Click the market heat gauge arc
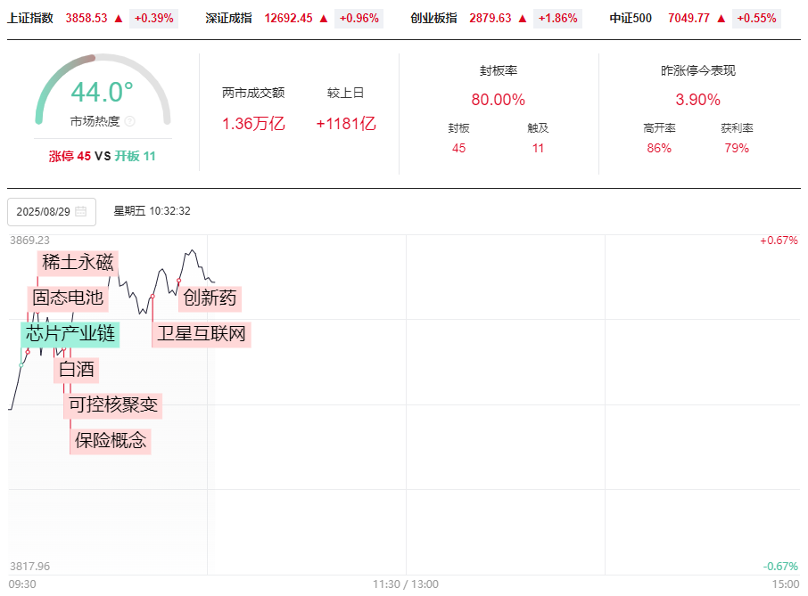 pos(102,70)
